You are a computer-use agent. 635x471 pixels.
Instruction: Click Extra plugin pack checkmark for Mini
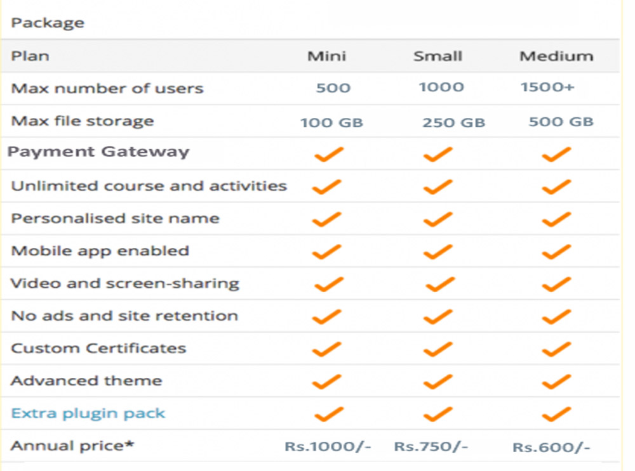[x=329, y=415]
